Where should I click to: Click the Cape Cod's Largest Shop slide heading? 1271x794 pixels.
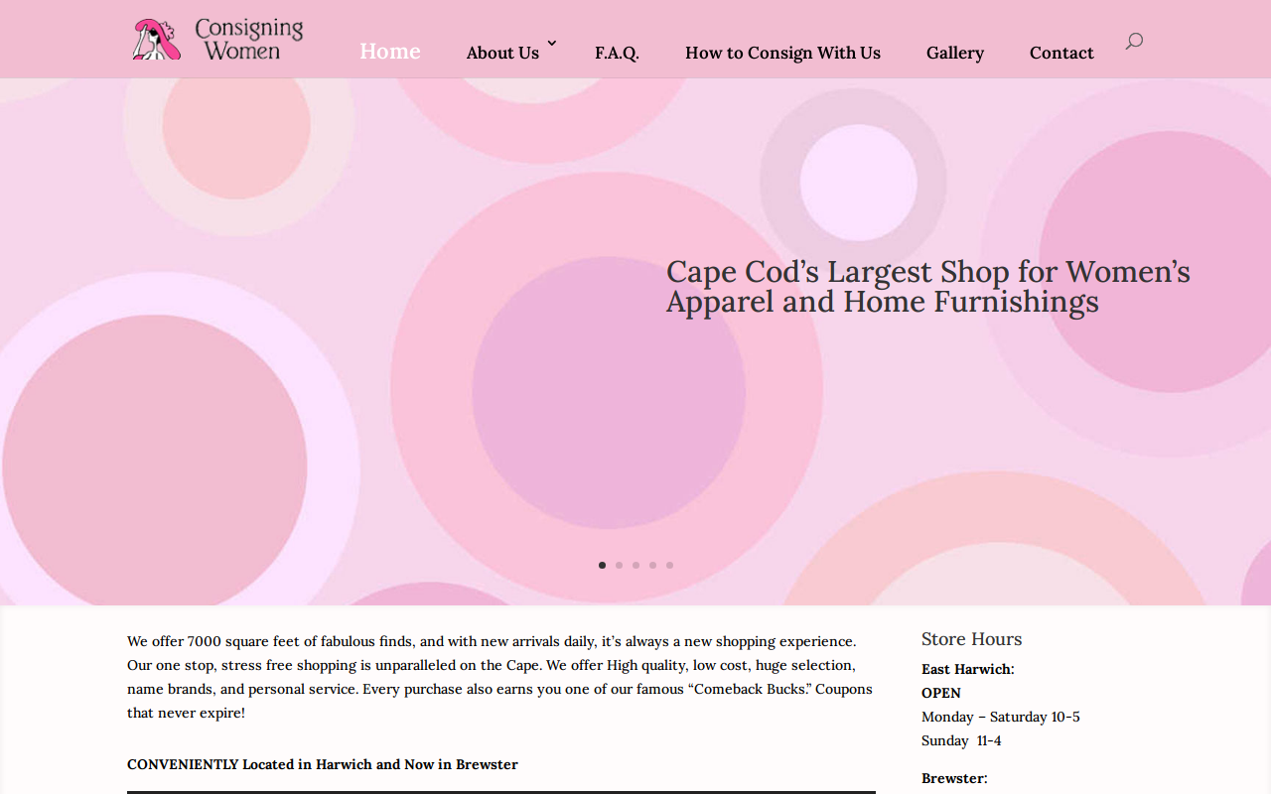(928, 286)
